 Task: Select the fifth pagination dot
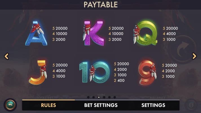(x=109, y=97)
